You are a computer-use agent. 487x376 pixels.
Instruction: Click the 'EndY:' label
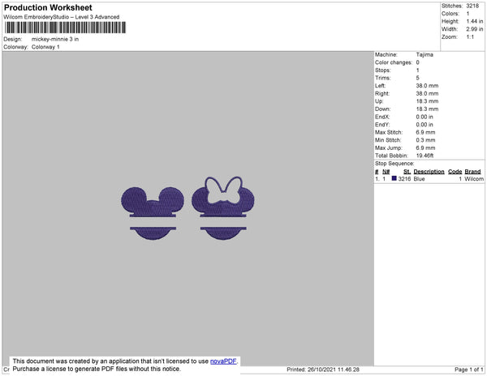(x=382, y=125)
